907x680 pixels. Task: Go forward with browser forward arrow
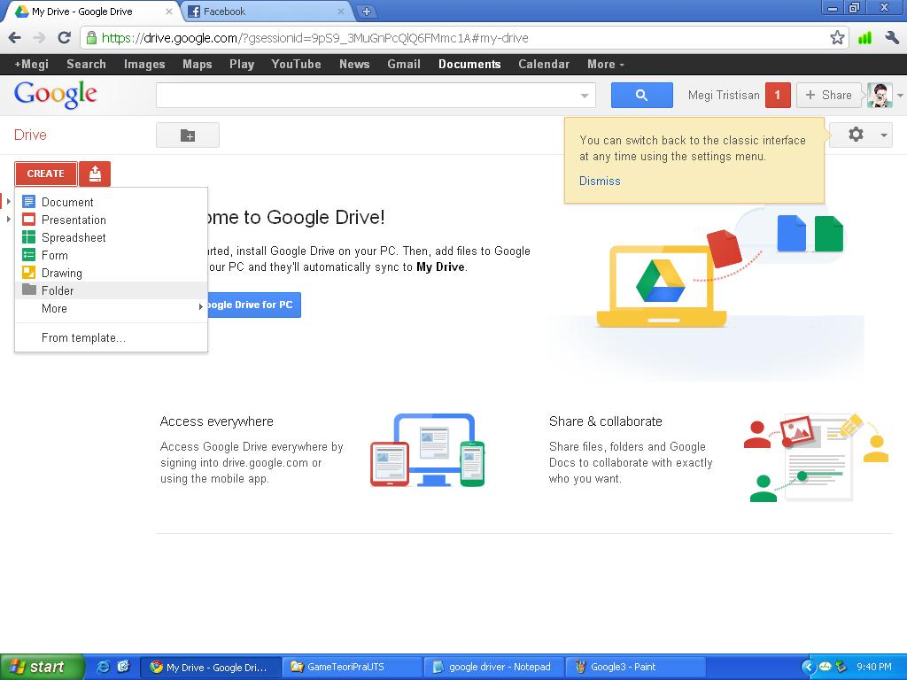(39, 38)
